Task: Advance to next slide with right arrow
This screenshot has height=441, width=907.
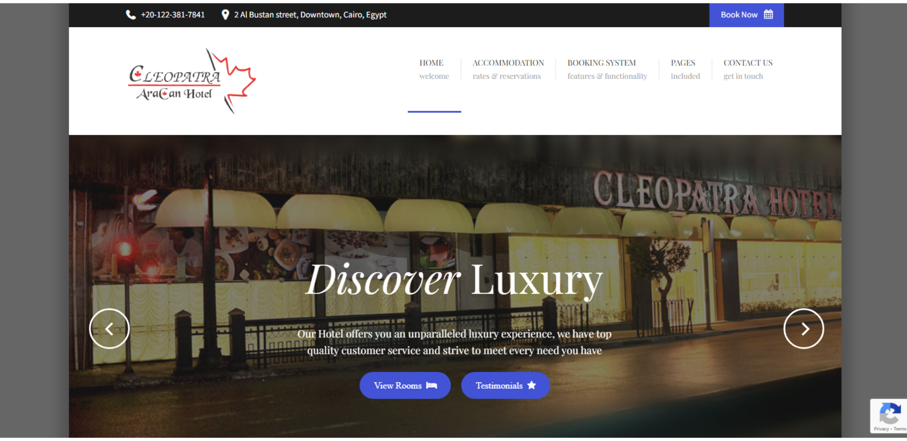Action: 804,328
